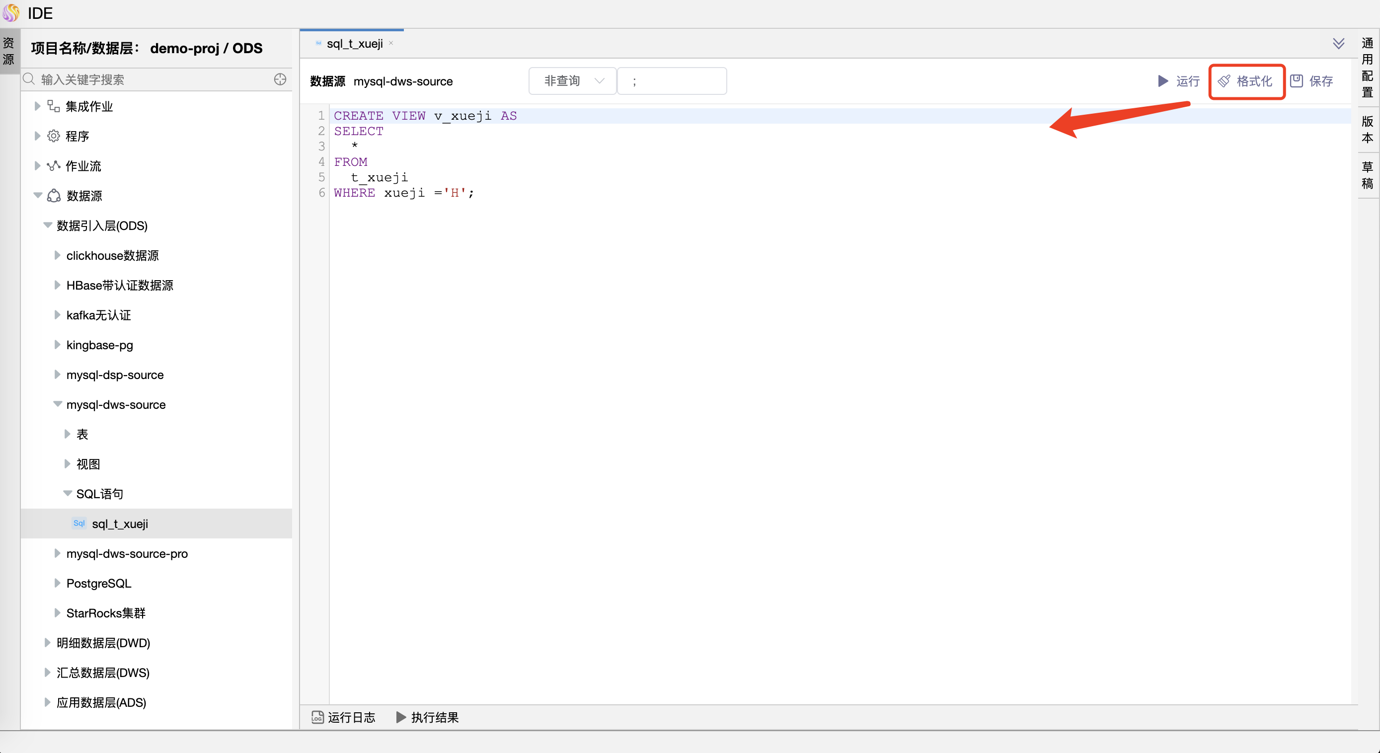The width and height of the screenshot is (1380, 753).
Task: Run the SQL script with the 运行 icon
Action: click(1179, 81)
